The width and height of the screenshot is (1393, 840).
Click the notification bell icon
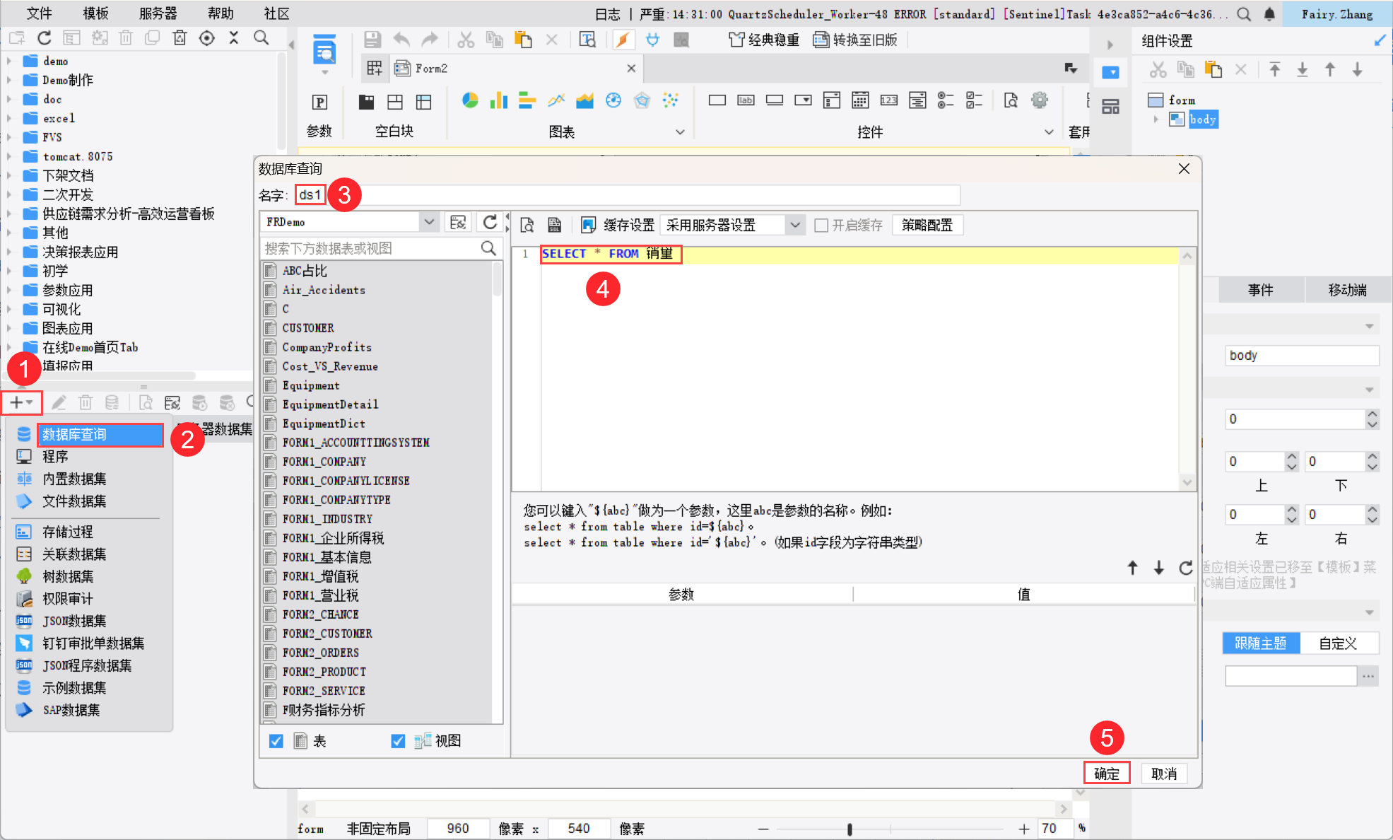[1269, 14]
